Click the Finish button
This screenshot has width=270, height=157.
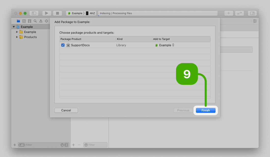pyautogui.click(x=206, y=110)
